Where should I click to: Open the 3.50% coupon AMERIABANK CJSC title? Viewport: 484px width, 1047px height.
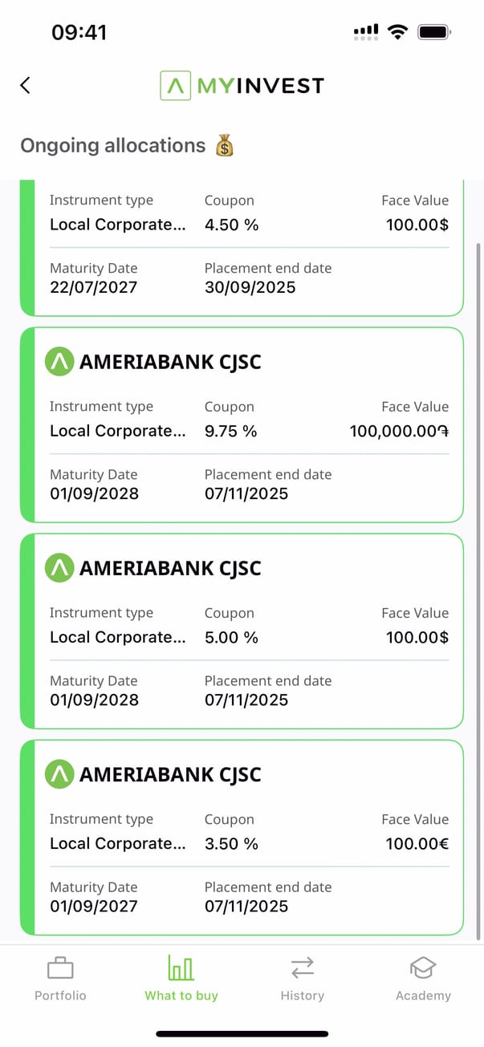point(170,775)
